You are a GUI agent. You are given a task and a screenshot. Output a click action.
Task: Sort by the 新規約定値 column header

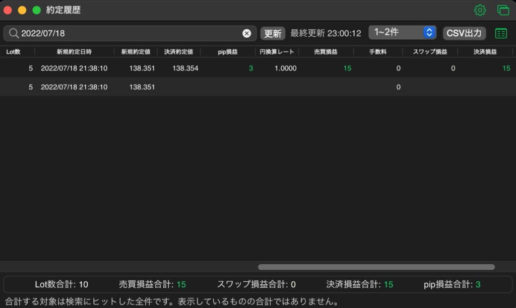coord(136,52)
